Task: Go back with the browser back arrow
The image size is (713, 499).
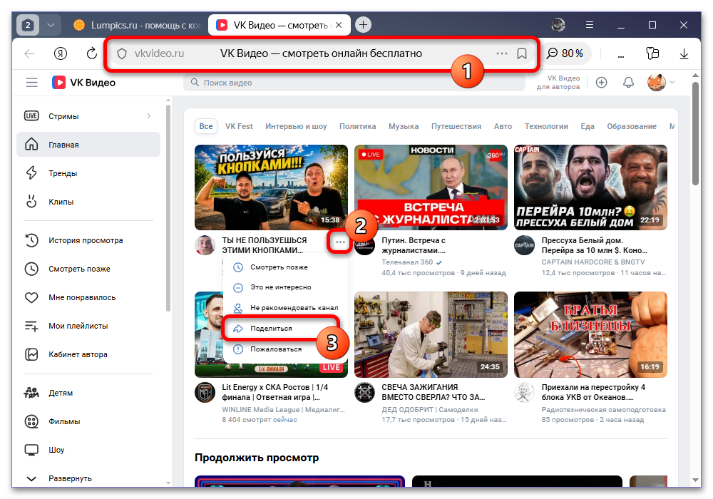Action: pos(29,53)
